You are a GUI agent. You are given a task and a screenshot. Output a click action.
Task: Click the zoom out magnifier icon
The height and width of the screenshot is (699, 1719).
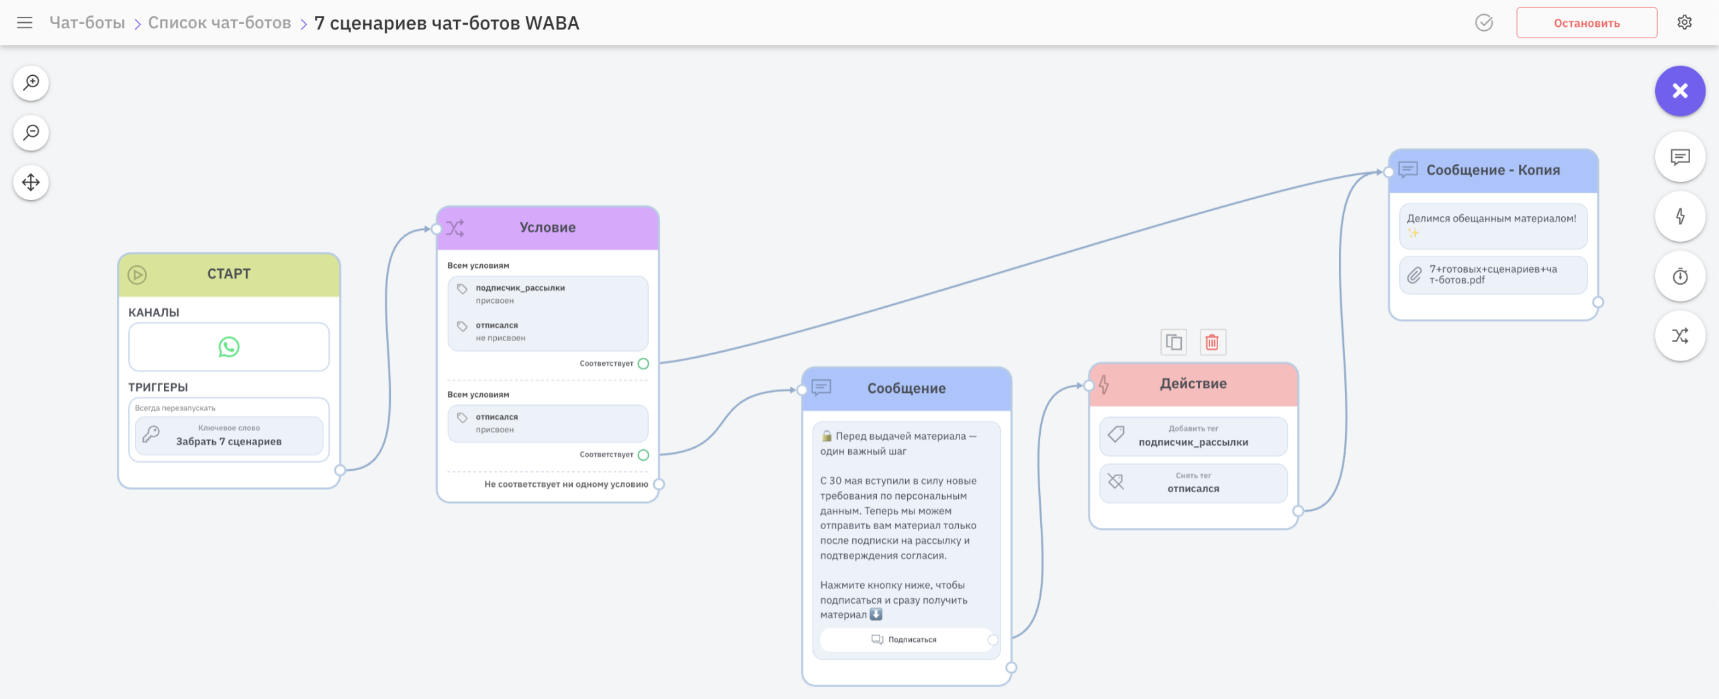(x=31, y=133)
